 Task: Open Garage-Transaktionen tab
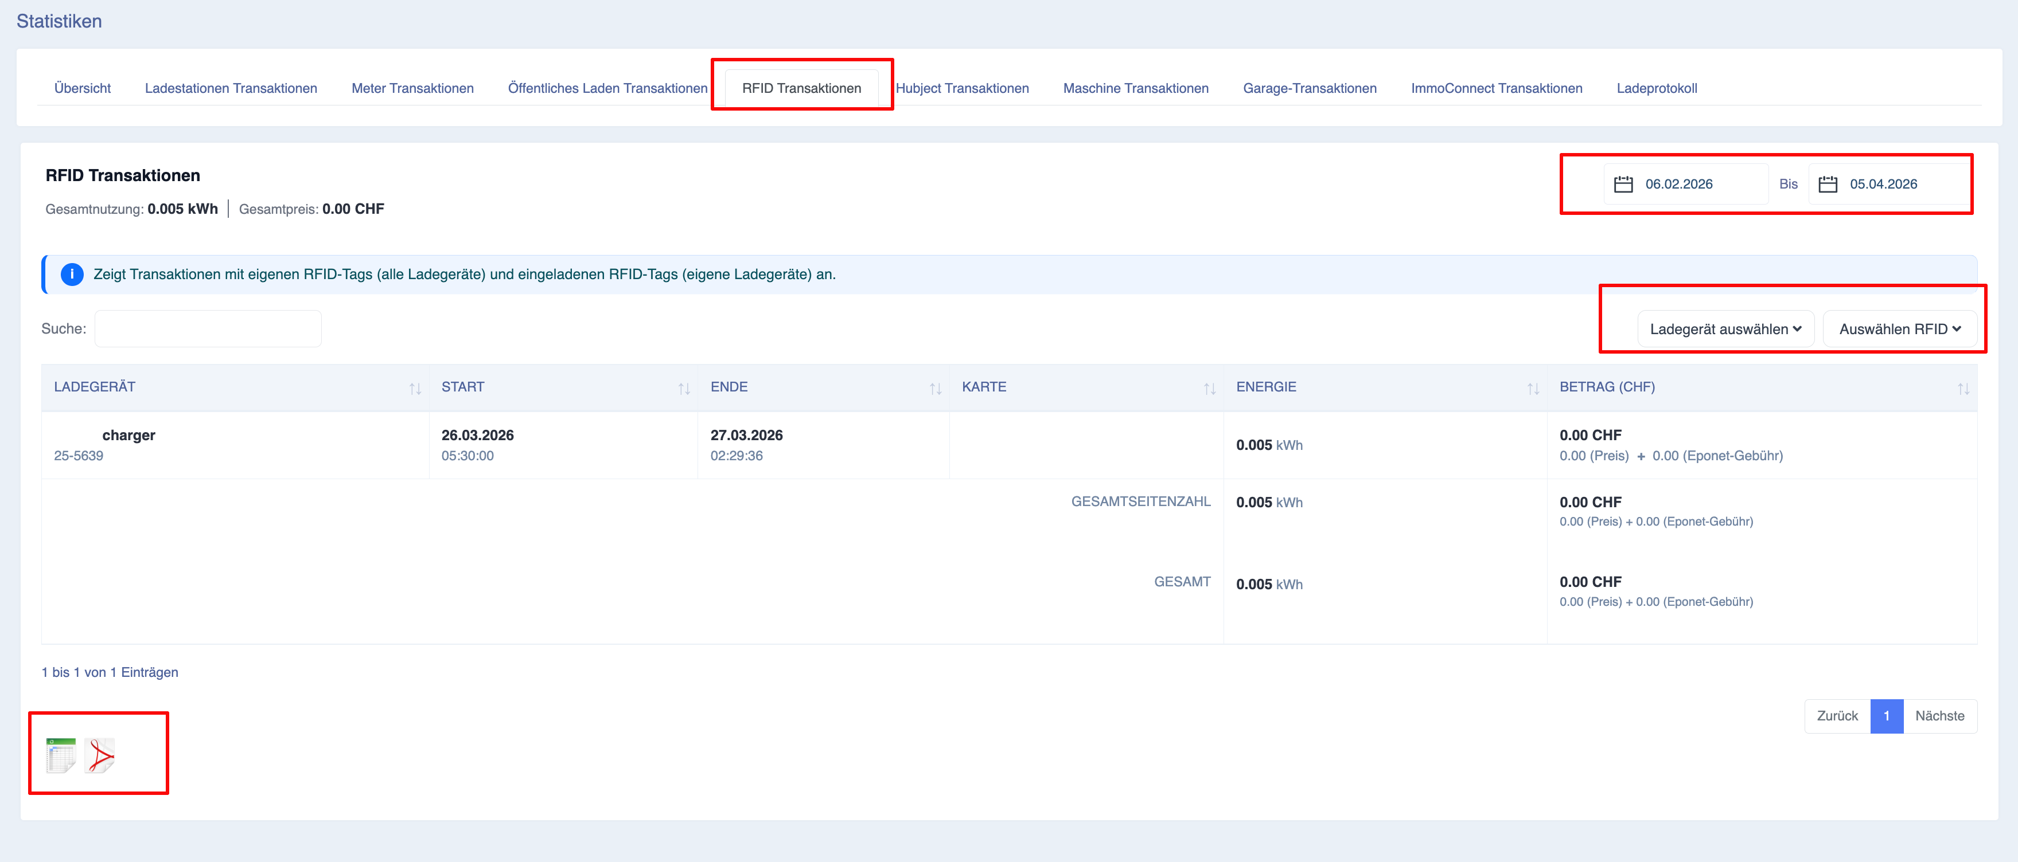click(1310, 88)
